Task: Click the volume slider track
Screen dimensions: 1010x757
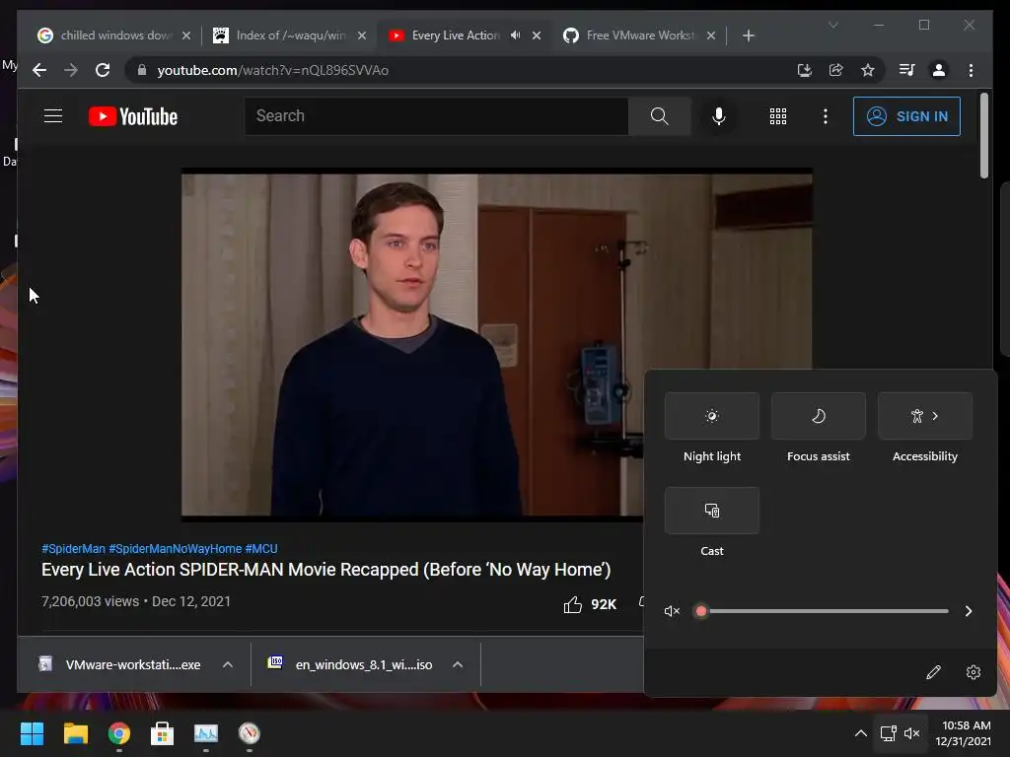Action: 825,611
